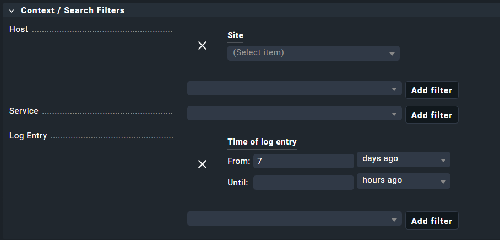
Task: Click the Service section label
Action: tap(24, 111)
